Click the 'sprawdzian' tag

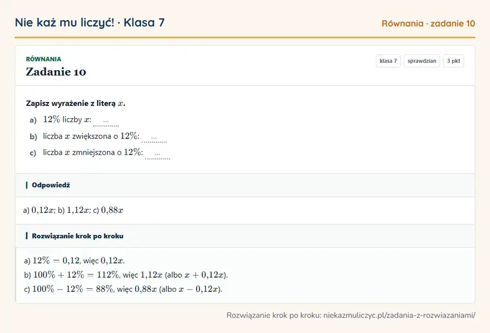pos(422,61)
